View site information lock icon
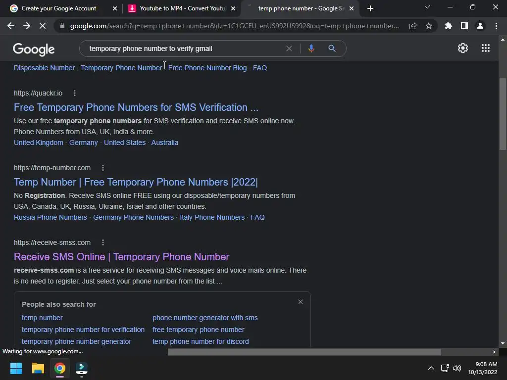Screen dimensions: 507x380 [x=62, y=26]
